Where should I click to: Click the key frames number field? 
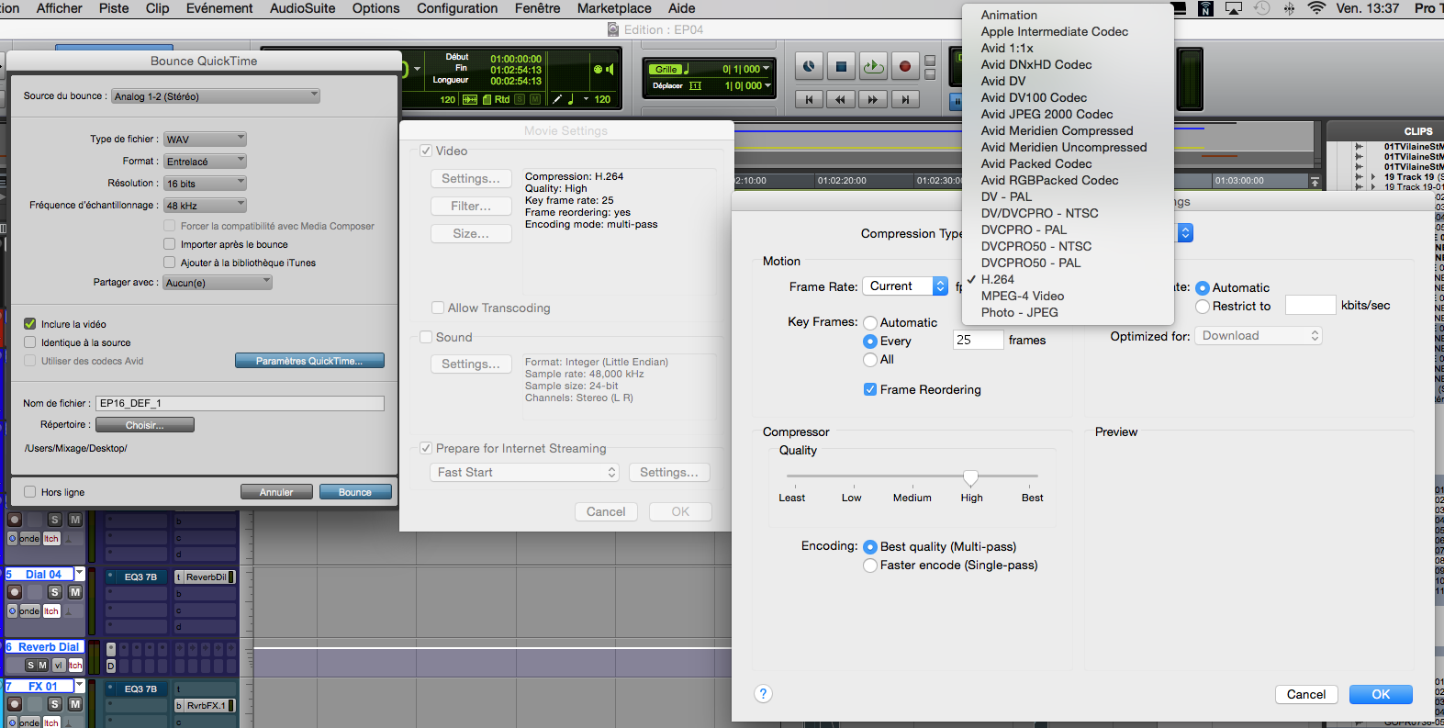pyautogui.click(x=978, y=340)
